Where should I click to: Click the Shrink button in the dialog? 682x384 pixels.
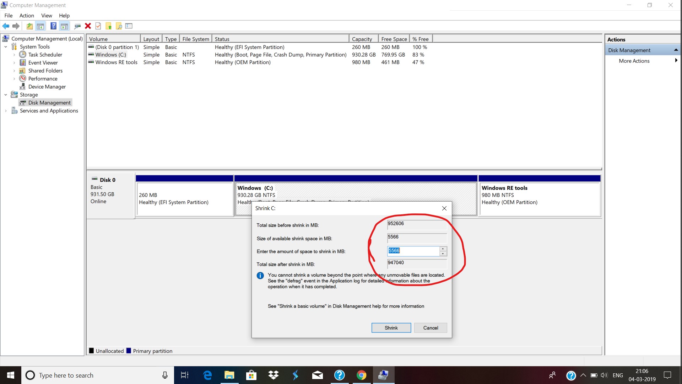(x=391, y=327)
